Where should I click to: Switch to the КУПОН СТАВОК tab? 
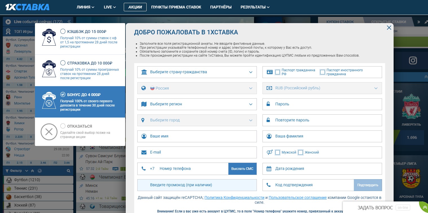[340, 22]
